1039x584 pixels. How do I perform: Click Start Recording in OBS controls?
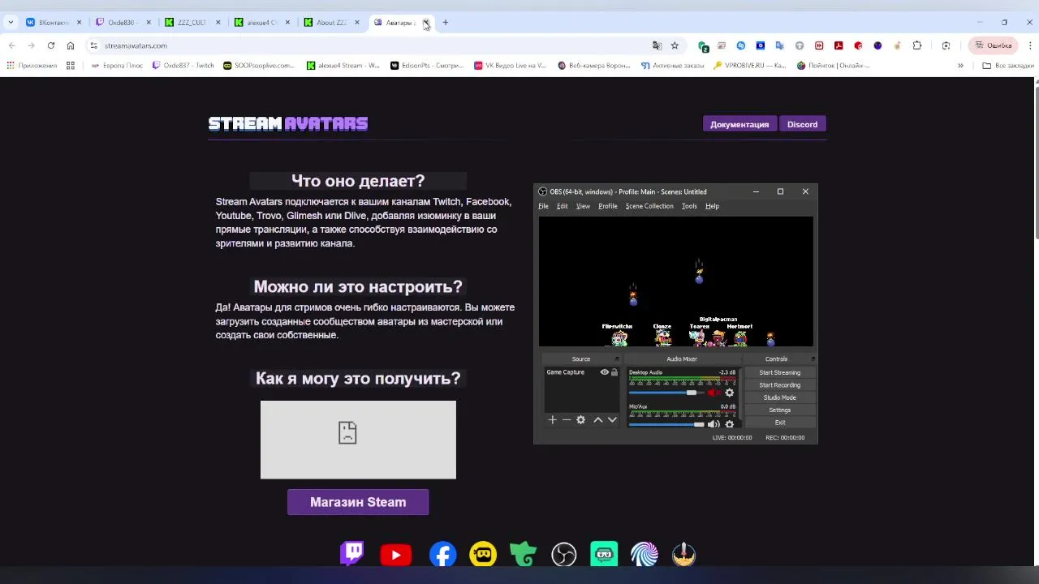tap(779, 385)
